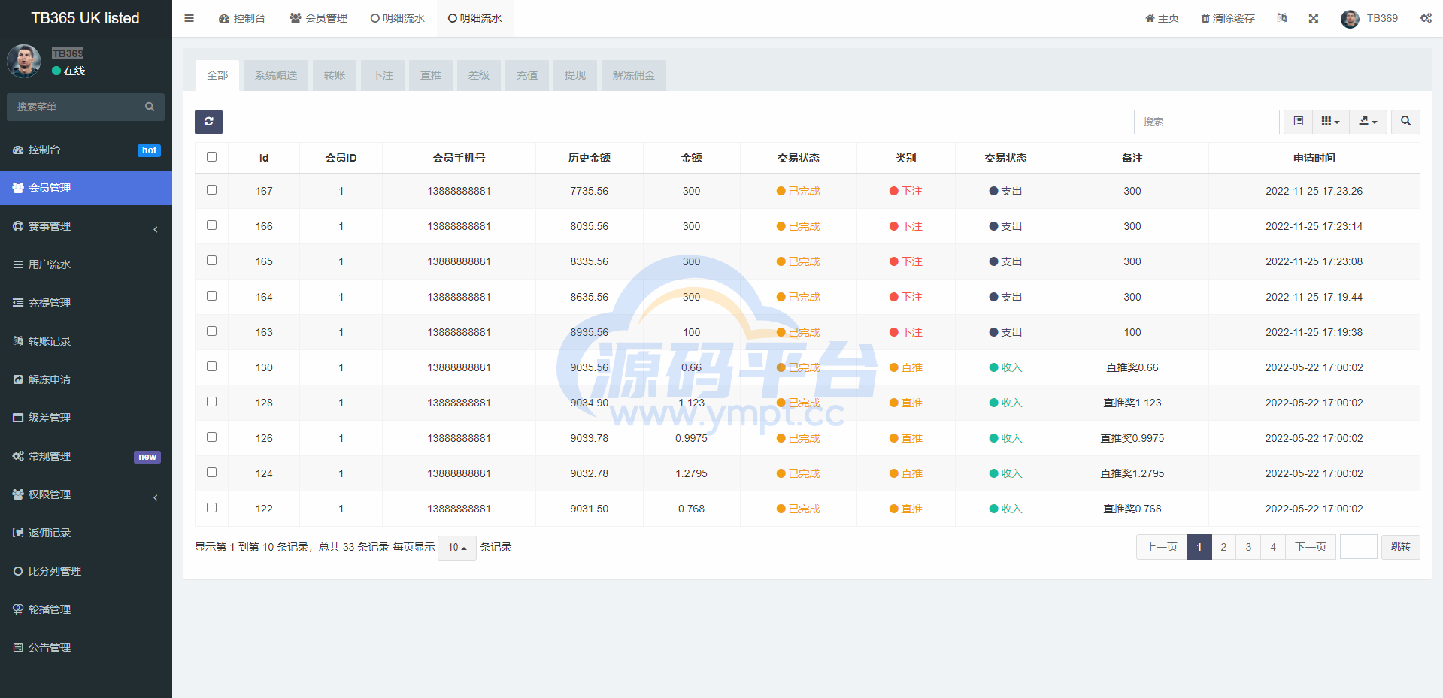
Task: Check the checkbox for row Id 166
Action: point(211,225)
